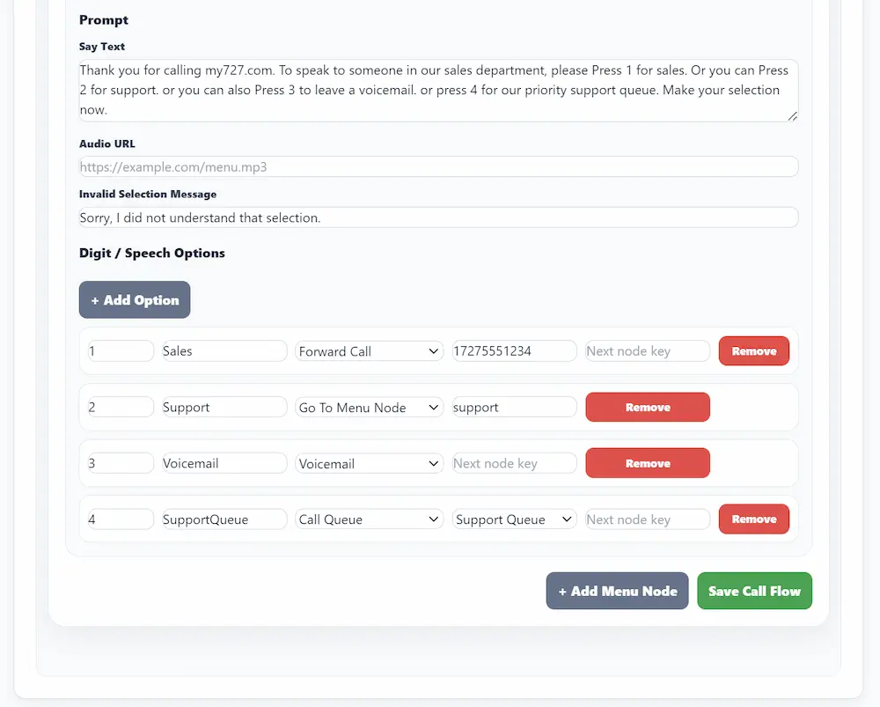The height and width of the screenshot is (707, 880).
Task: Edit the support node key field
Action: coord(514,407)
